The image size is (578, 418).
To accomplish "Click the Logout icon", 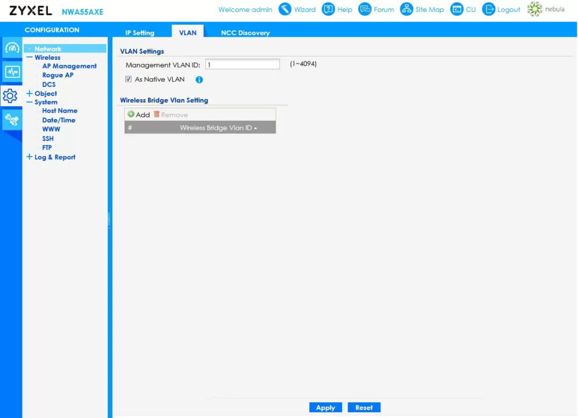I will pyautogui.click(x=488, y=9).
